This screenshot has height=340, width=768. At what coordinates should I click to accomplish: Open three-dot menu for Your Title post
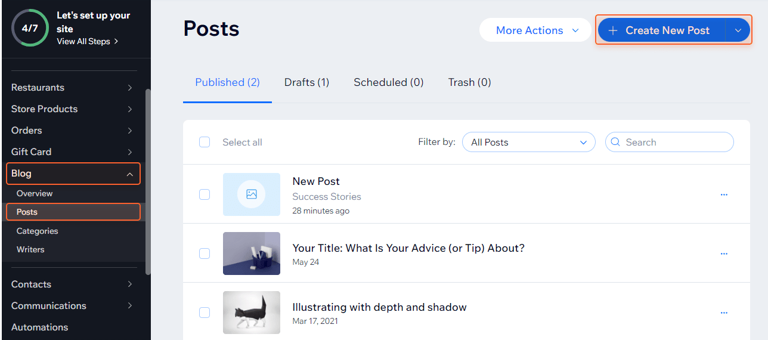click(x=724, y=254)
